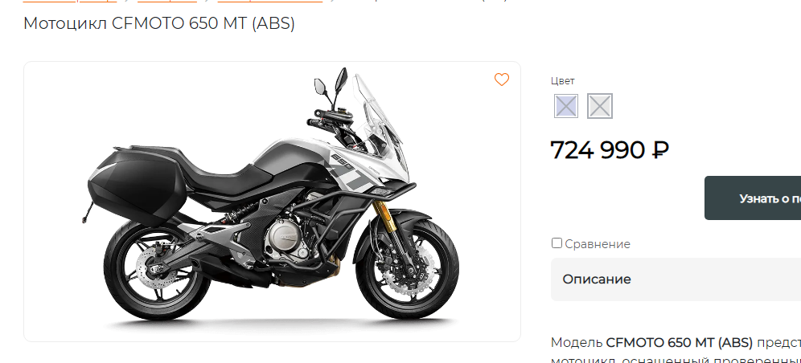Select the second gray color option
This screenshot has width=801, height=363.
coord(600,106)
